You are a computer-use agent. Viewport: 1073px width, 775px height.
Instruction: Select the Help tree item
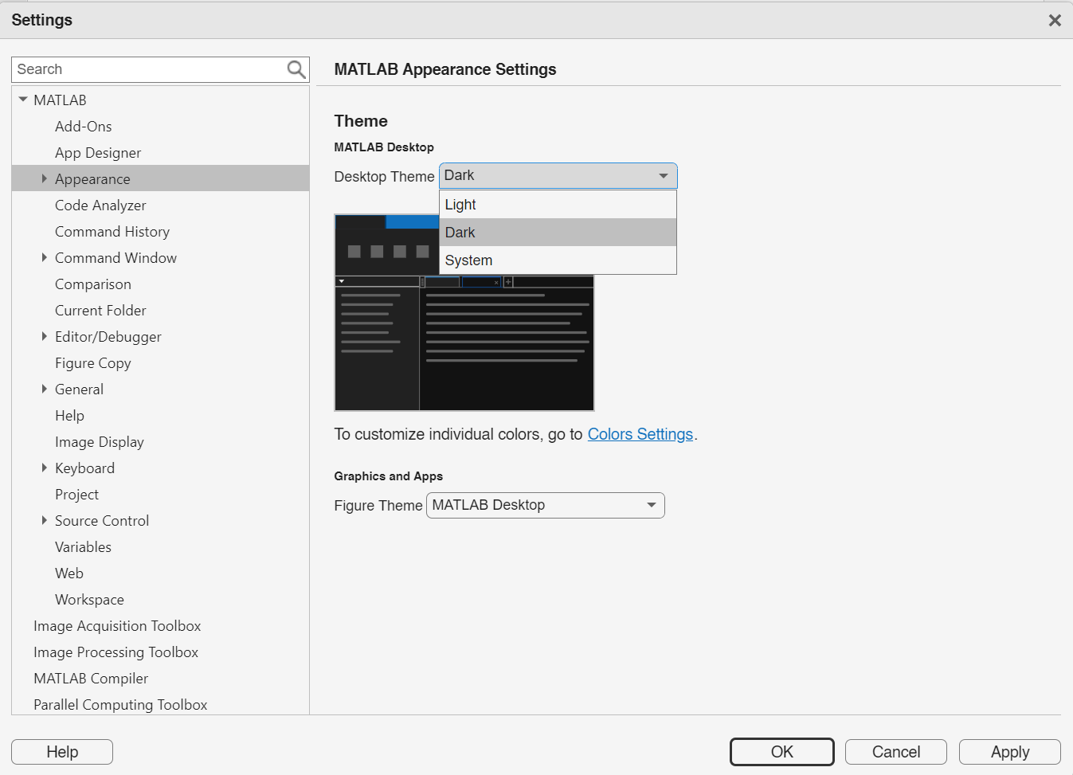point(69,415)
